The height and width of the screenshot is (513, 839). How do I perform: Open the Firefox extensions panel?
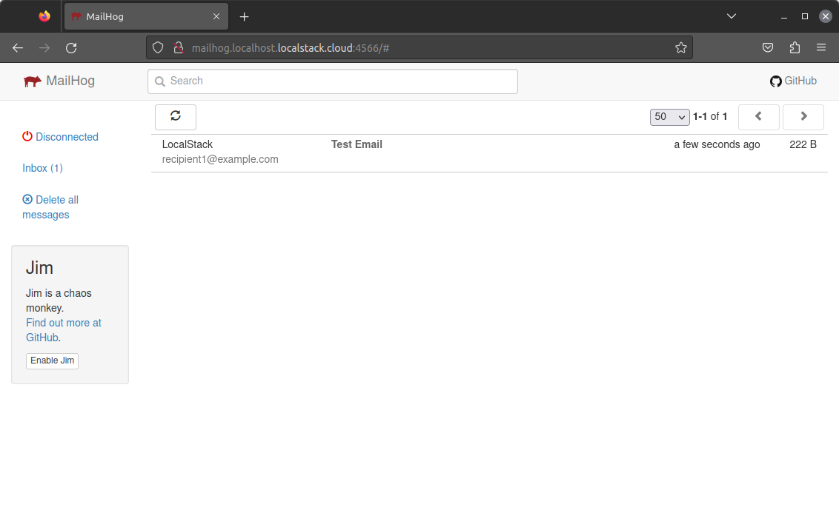795,47
